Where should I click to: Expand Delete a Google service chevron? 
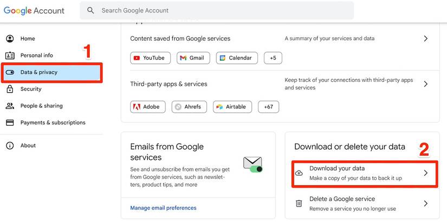(x=426, y=203)
